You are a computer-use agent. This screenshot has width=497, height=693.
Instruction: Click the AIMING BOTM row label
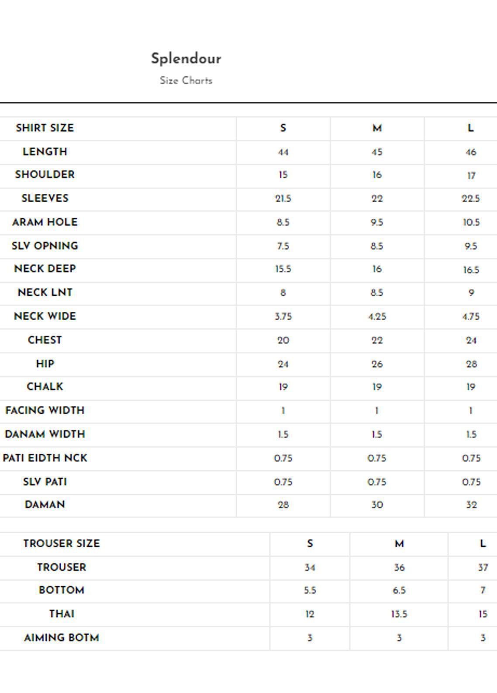click(62, 638)
